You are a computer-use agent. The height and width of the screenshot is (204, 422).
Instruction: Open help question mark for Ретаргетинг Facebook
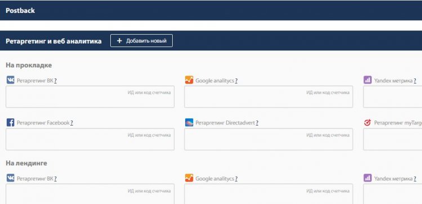tap(71, 123)
